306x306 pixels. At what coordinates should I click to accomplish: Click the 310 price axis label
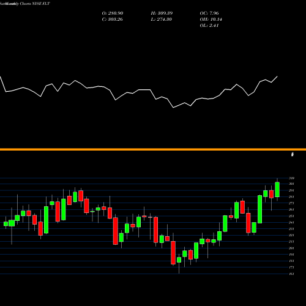tap(291, 178)
